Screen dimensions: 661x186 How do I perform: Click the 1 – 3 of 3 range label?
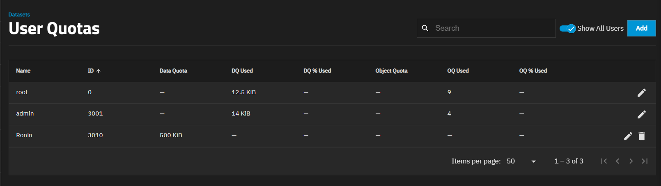coord(569,161)
